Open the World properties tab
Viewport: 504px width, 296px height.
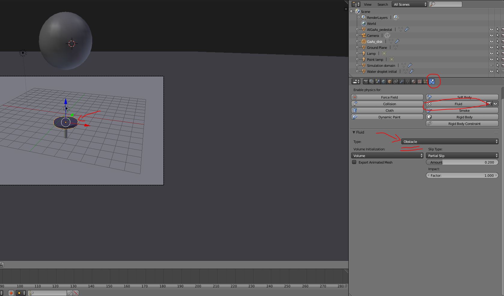pos(384,81)
